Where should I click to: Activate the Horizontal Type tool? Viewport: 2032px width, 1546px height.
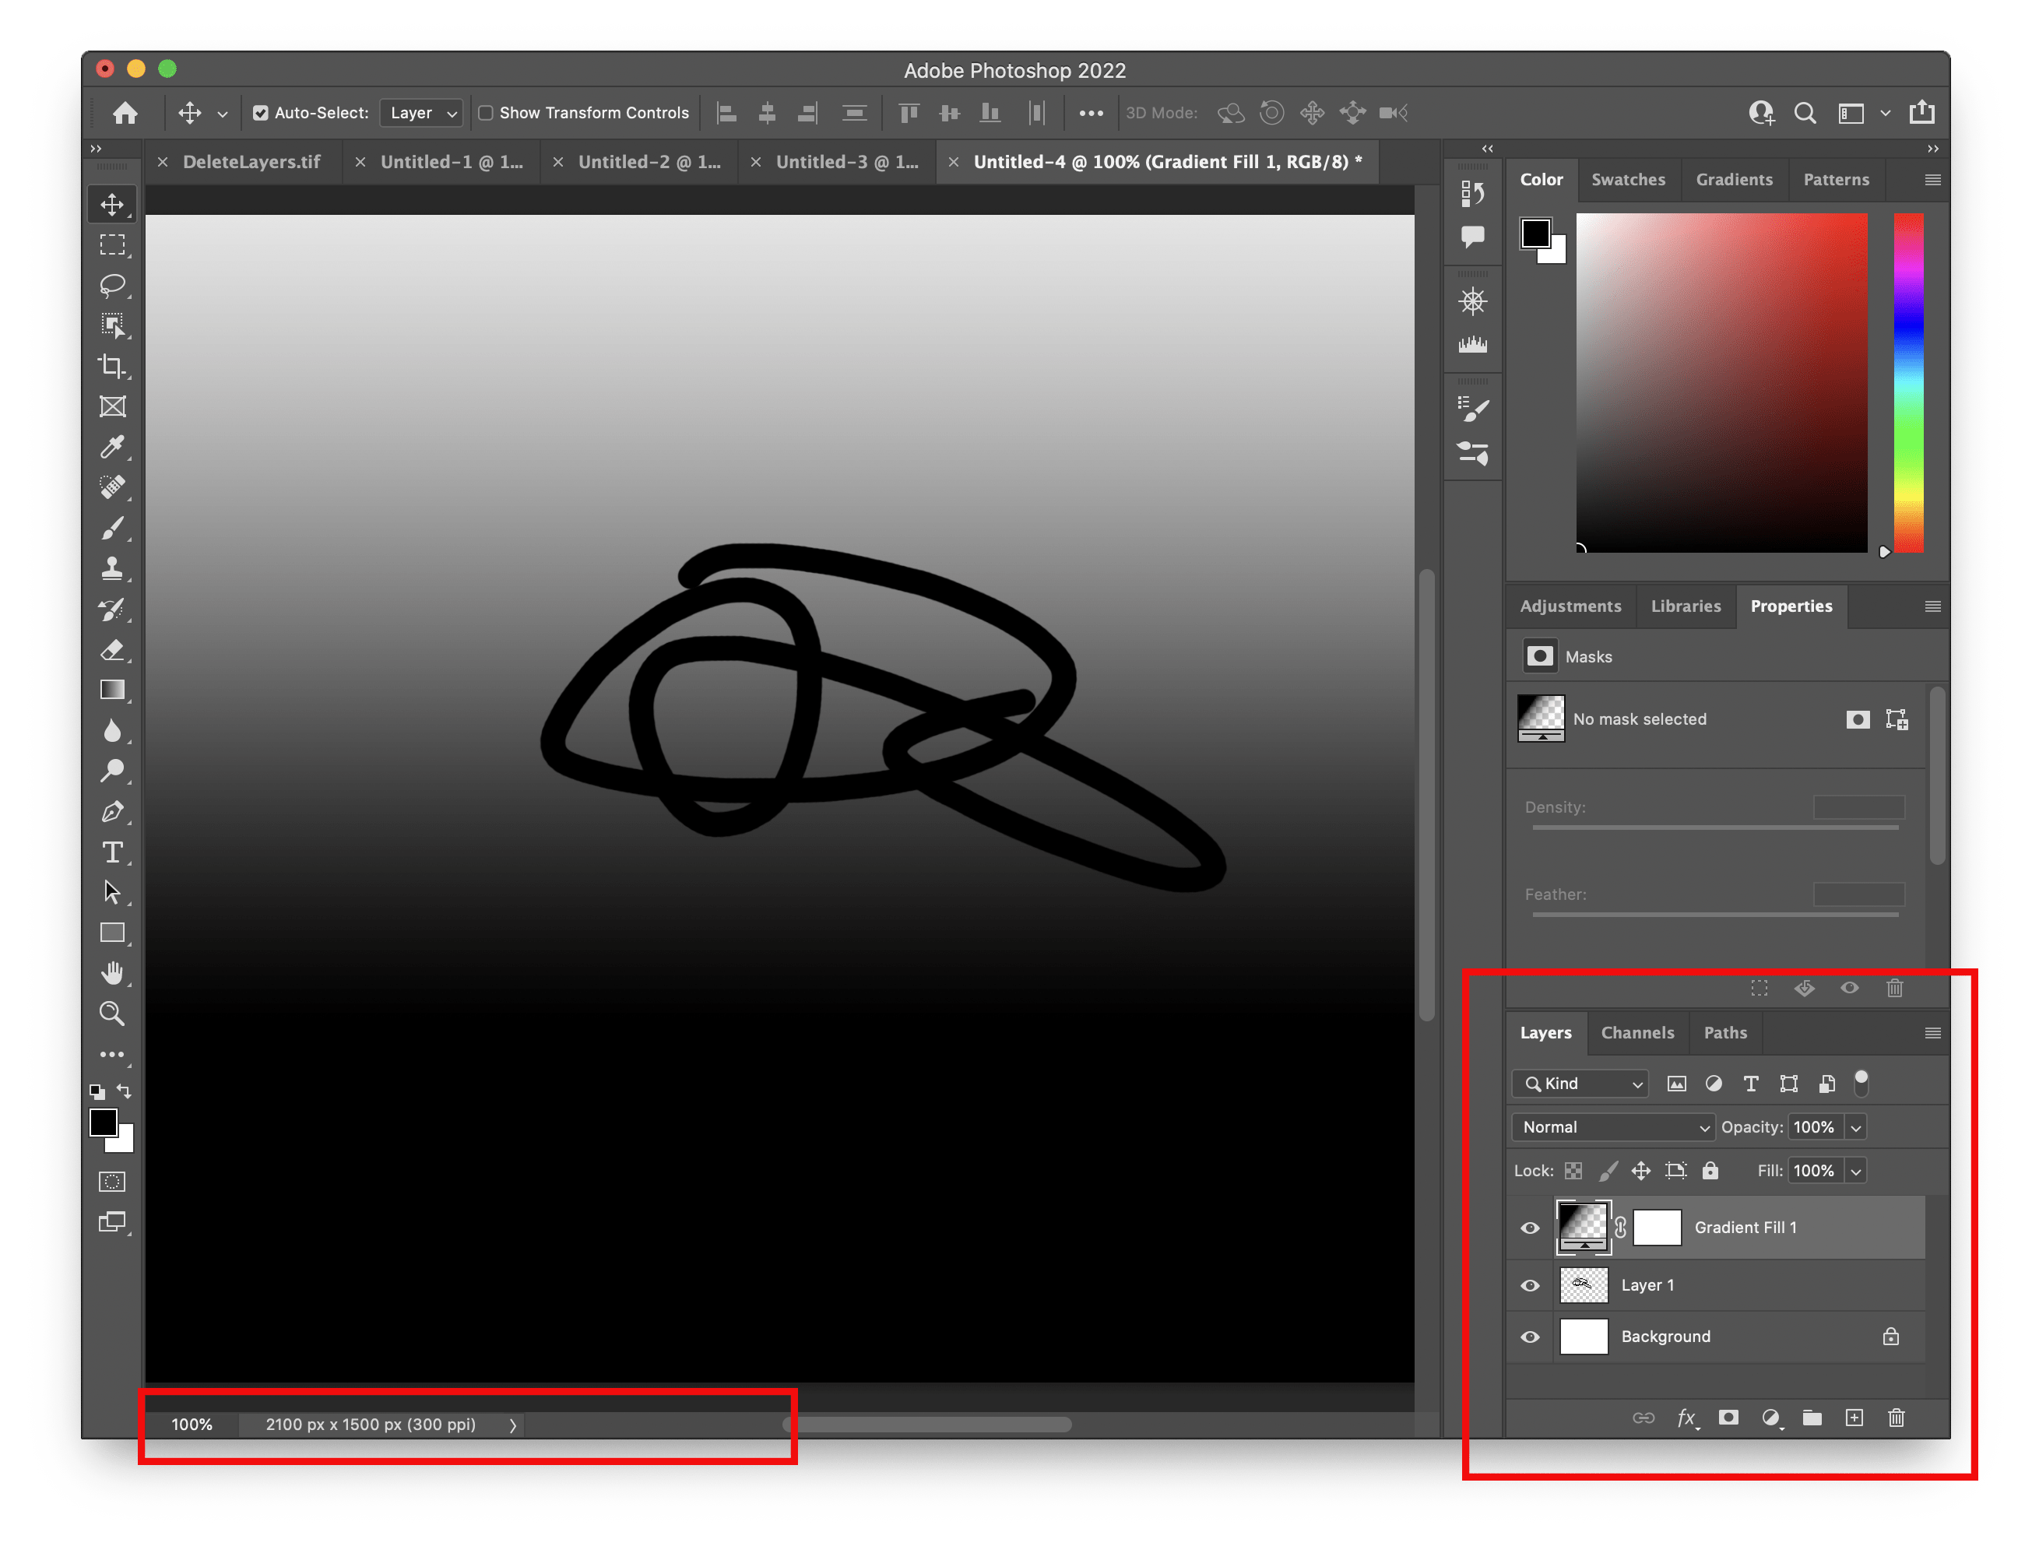(114, 852)
